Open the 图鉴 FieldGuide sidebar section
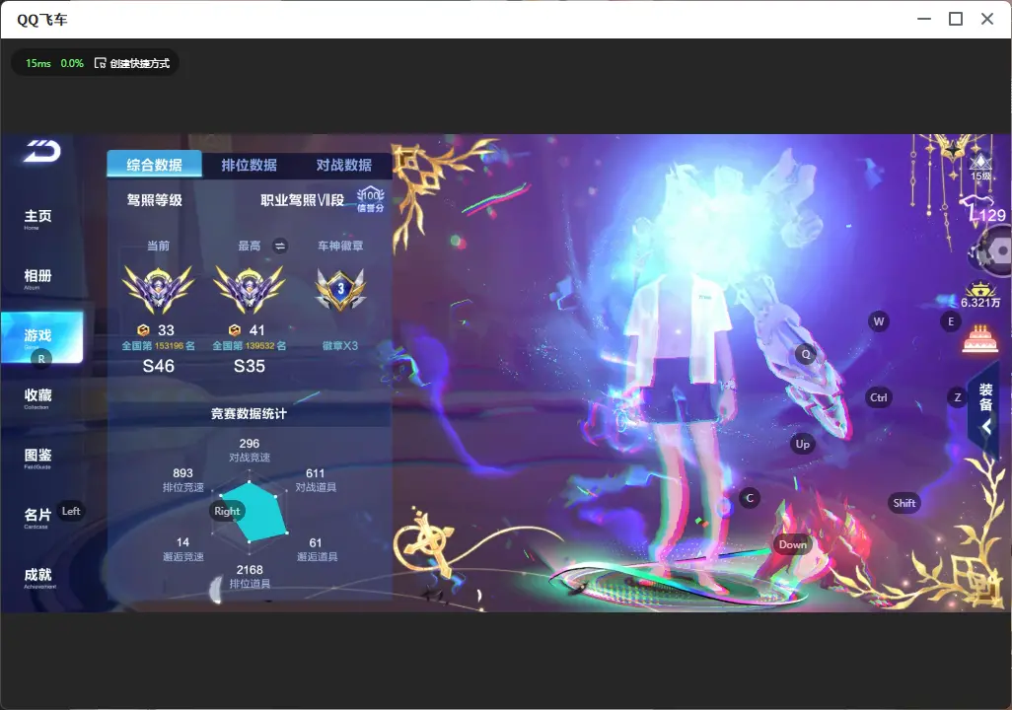This screenshot has height=710, width=1012. pyautogui.click(x=37, y=458)
